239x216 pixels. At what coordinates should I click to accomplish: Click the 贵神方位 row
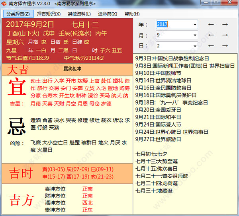point(69,210)
